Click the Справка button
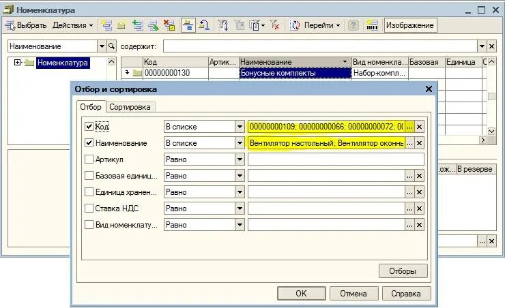The width and height of the screenshot is (505, 308). [x=406, y=294]
